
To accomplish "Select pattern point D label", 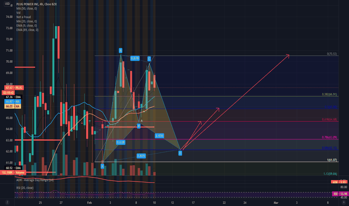I will (180, 153).
